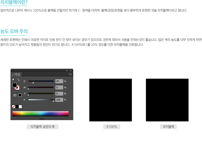The image size is (202, 144).
Task: Select the black fill color box
Action: pos(14,85)
